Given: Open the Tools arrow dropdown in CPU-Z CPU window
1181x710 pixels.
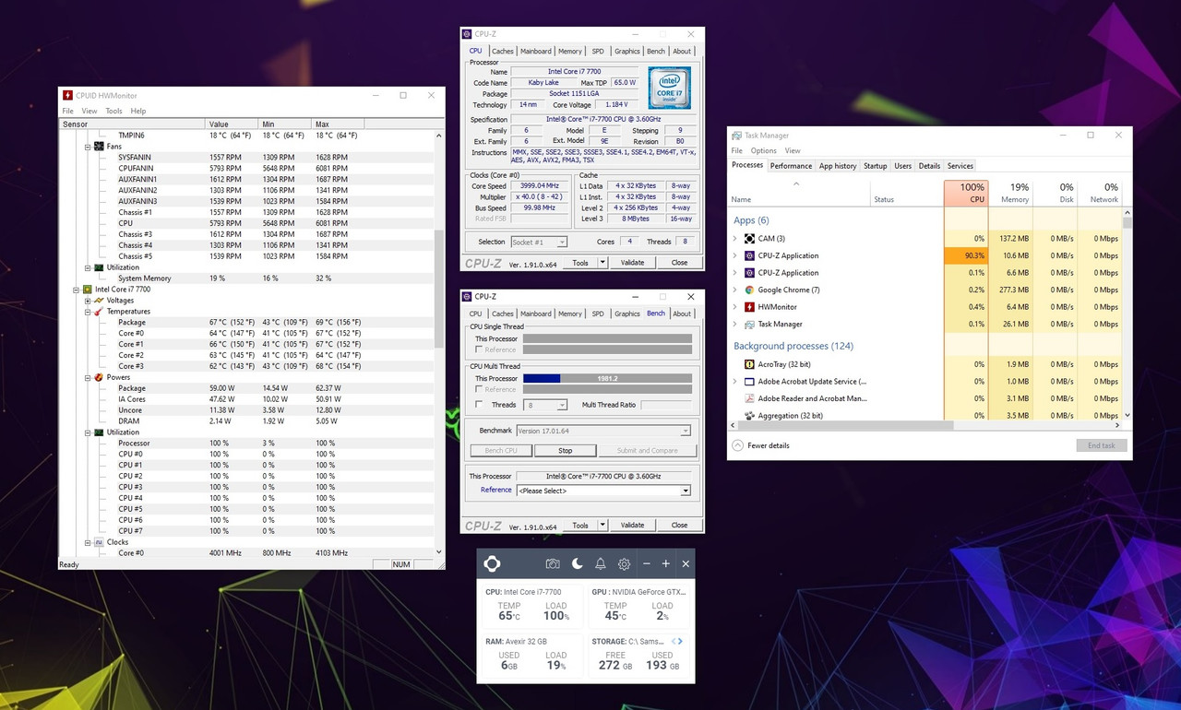Looking at the screenshot, I should coord(602,263).
